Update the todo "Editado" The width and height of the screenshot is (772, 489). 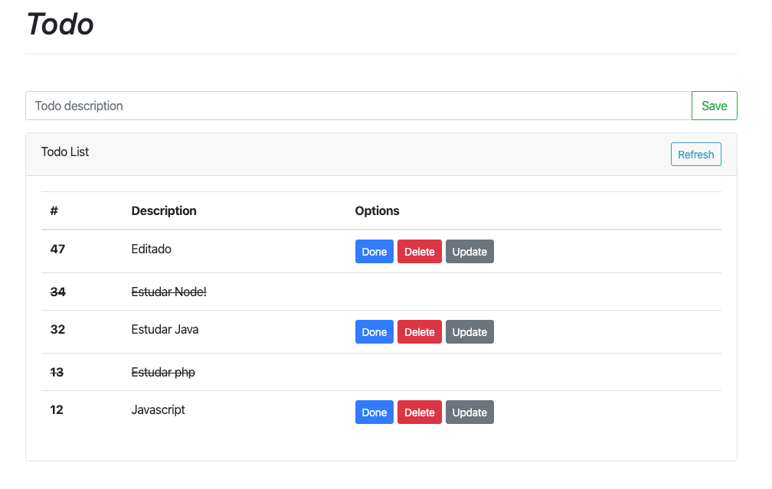469,251
